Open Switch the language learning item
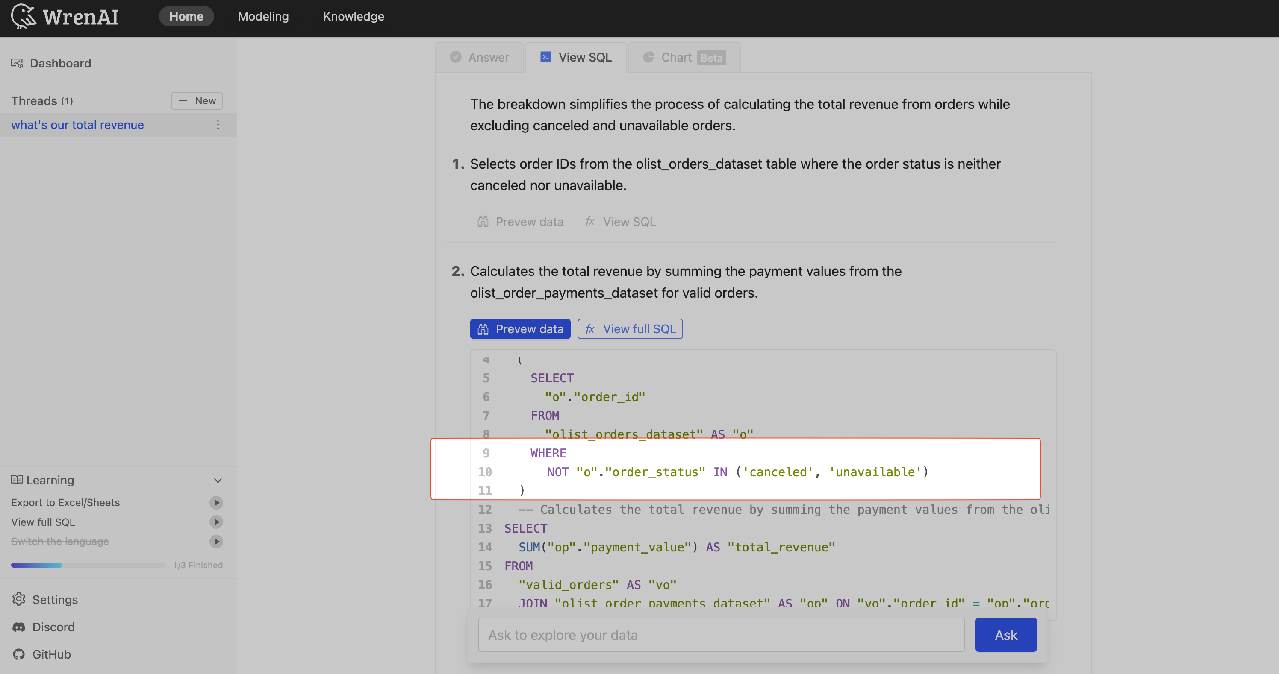The width and height of the screenshot is (1279, 674). pos(60,541)
